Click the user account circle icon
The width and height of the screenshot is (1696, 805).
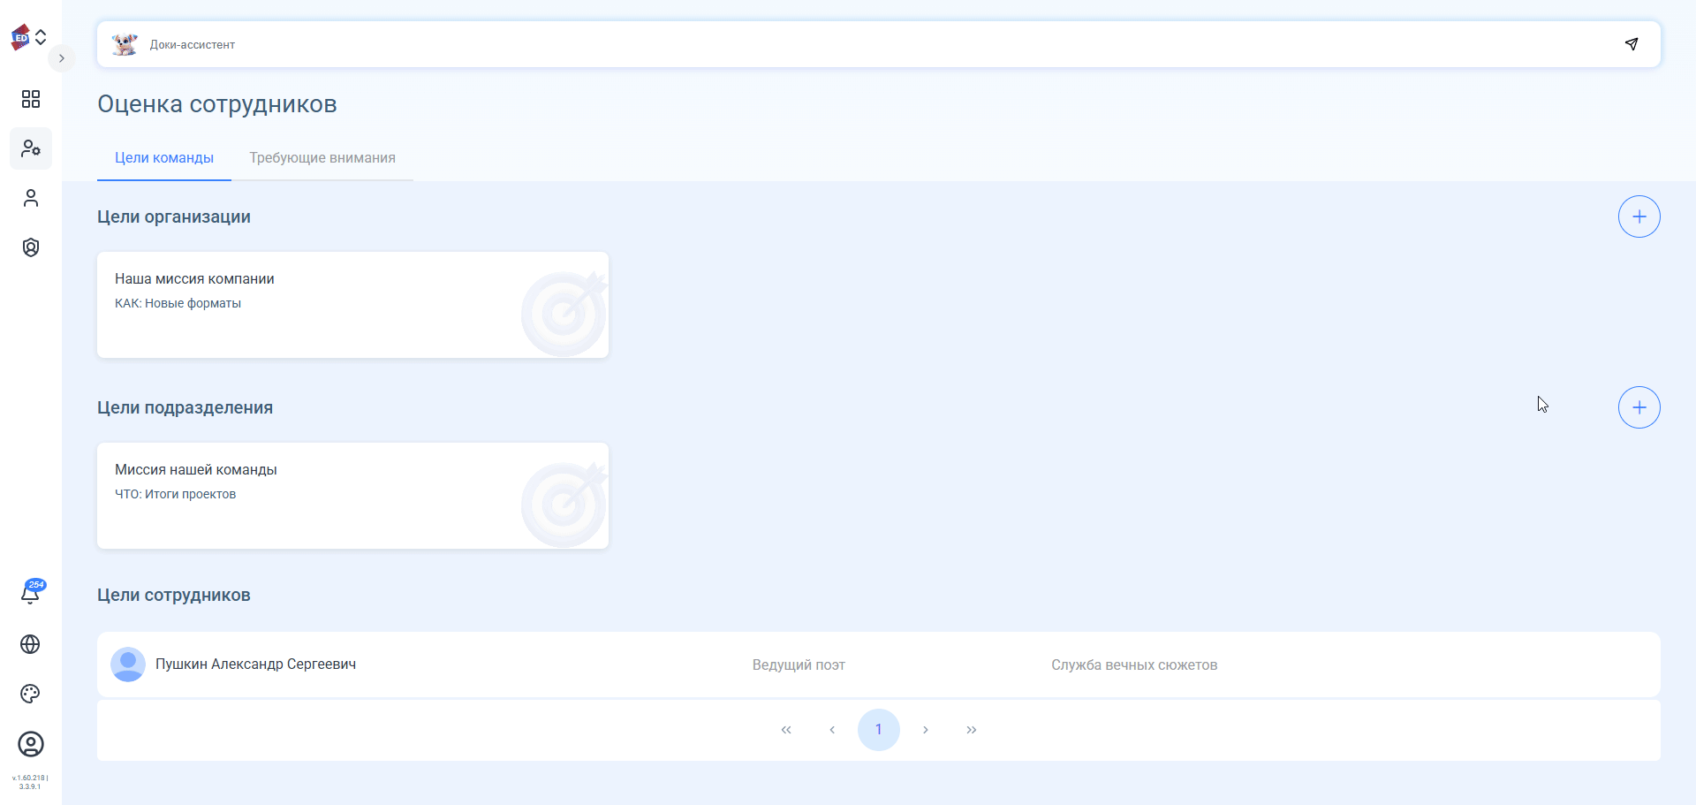(x=31, y=744)
